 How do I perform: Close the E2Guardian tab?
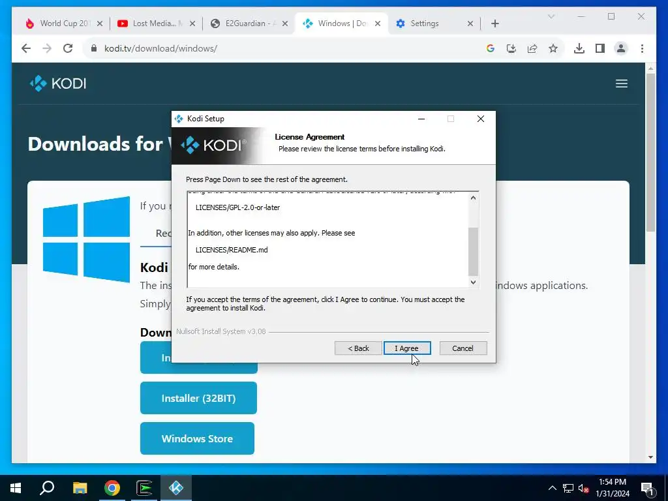pos(285,23)
